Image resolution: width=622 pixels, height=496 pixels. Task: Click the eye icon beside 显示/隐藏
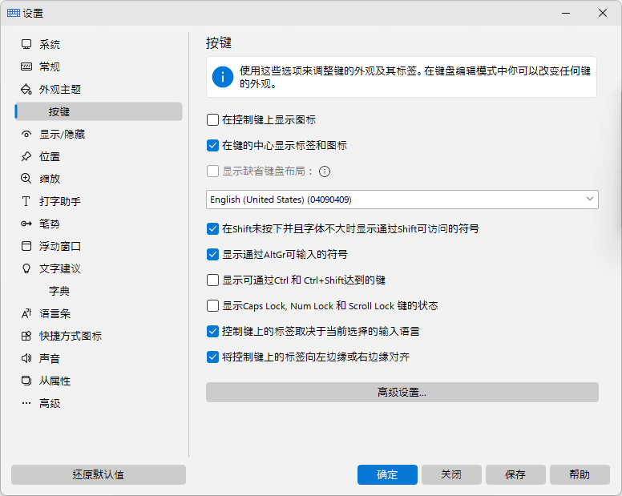26,135
